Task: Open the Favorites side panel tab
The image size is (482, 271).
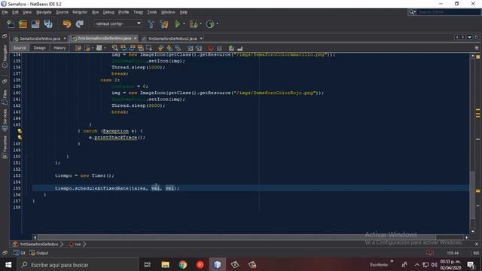Action: click(5, 147)
